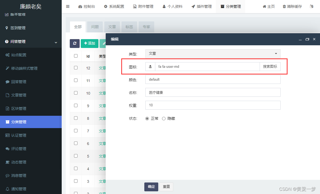Switch to the 专家 tab
Image resolution: width=320 pixels, height=194 pixels.
coord(146,27)
